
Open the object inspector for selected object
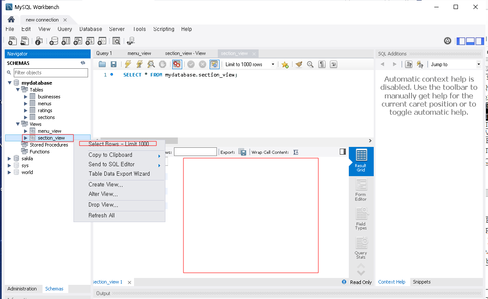click(39, 41)
